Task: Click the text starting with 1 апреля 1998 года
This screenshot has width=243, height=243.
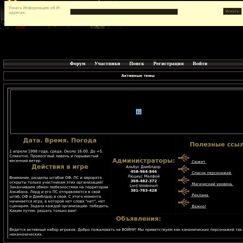Action: click(56, 156)
